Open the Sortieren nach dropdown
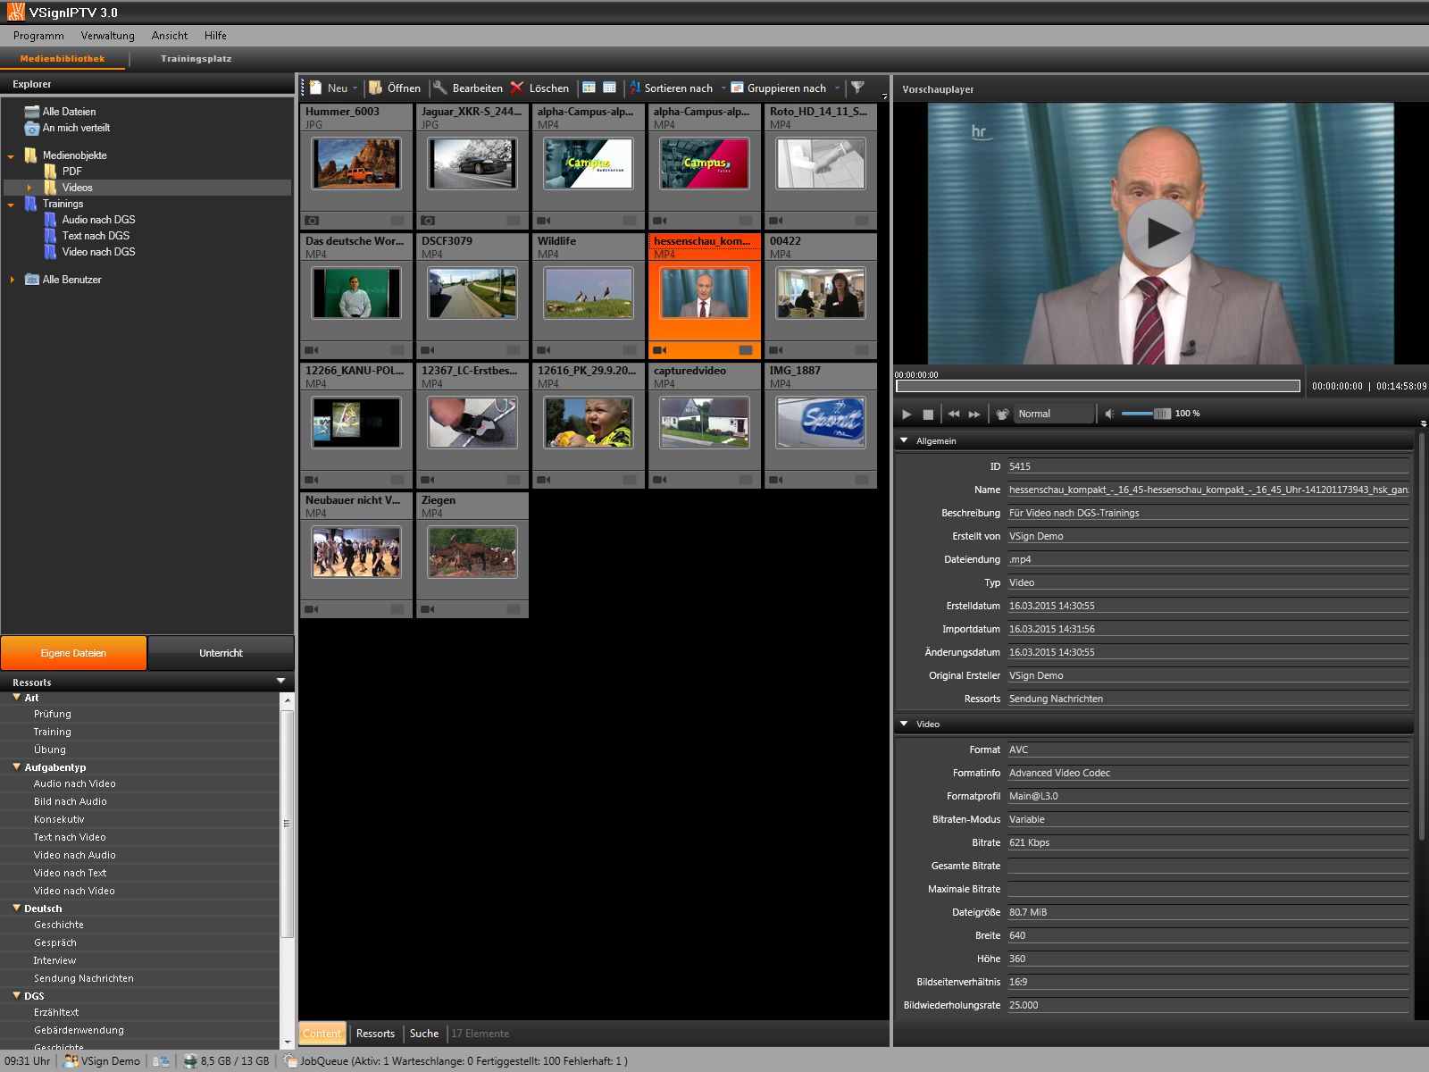Image resolution: width=1429 pixels, height=1072 pixels. [678, 88]
